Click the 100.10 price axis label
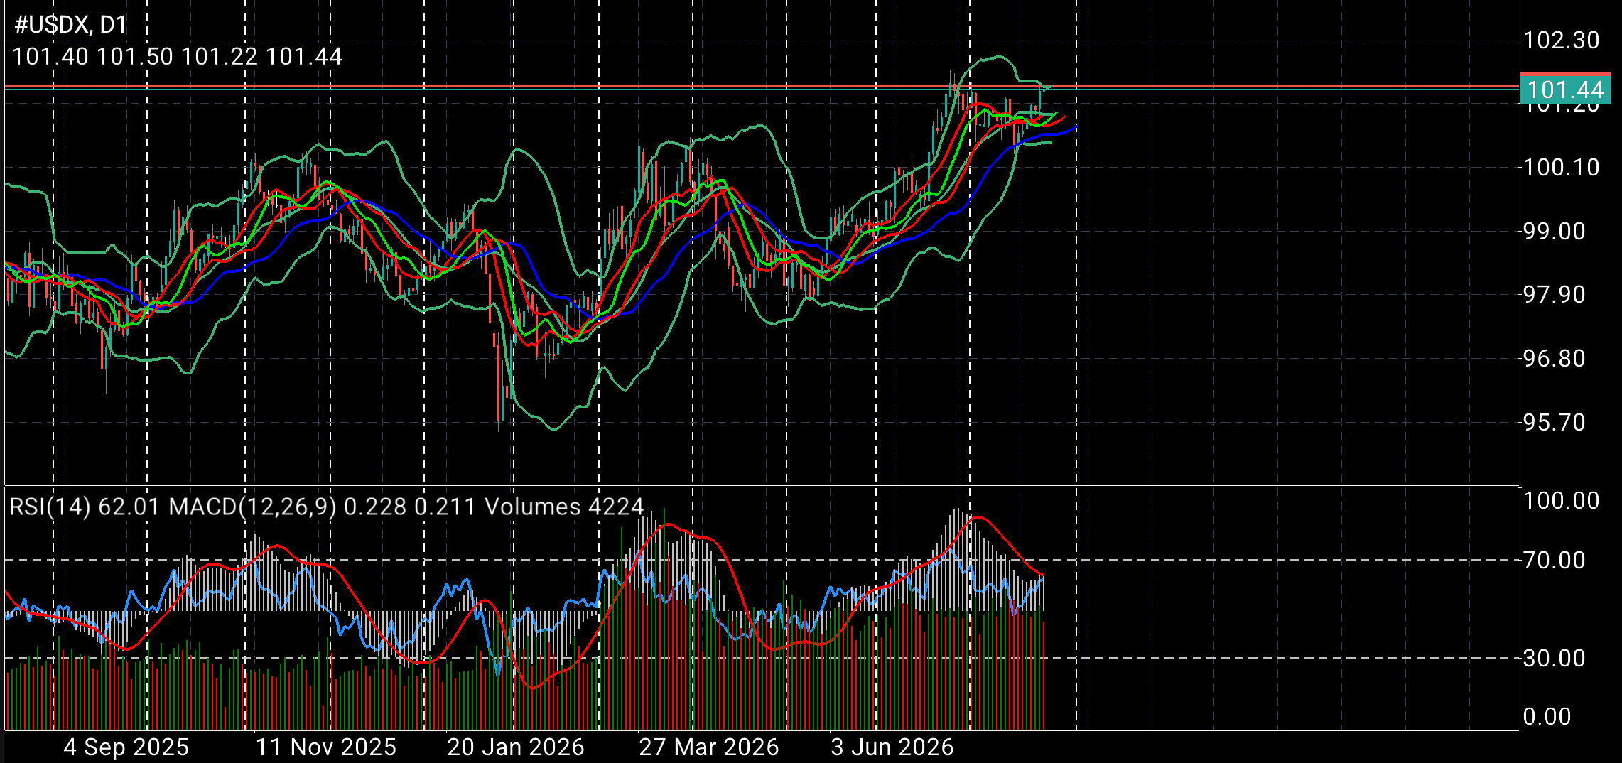Image resolution: width=1622 pixels, height=763 pixels. click(x=1561, y=167)
